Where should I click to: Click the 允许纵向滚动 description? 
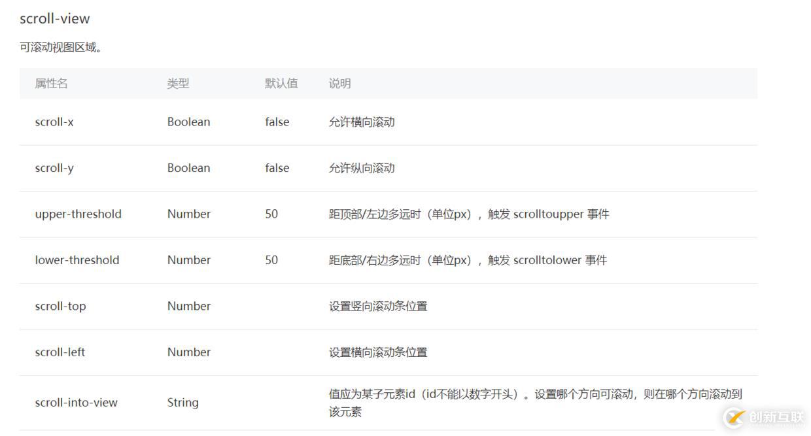click(362, 168)
